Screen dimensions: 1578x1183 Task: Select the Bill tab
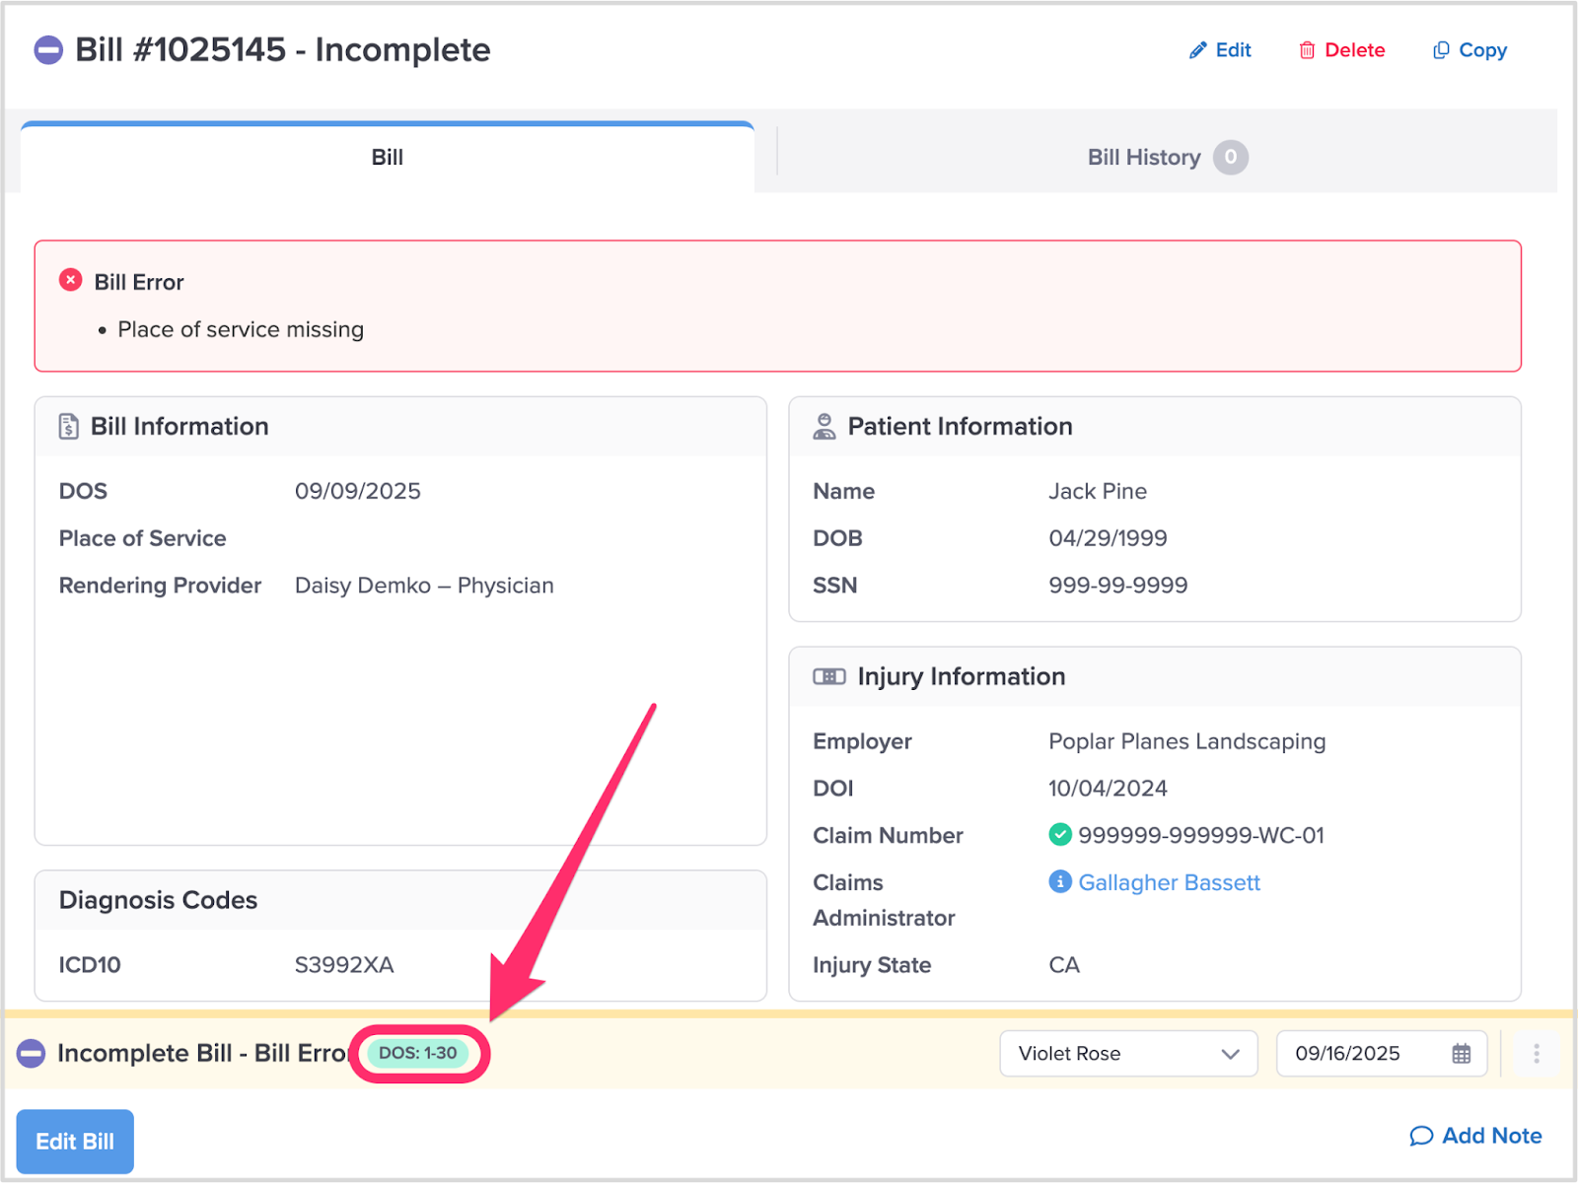pos(387,158)
